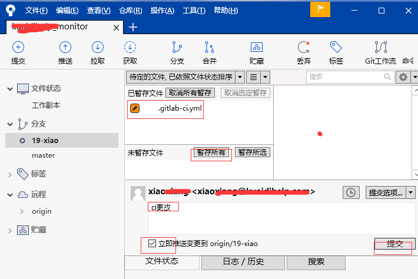The height and width of the screenshot is (279, 418).
Task: Open the view mode dropdown arrow
Action: (x=266, y=77)
